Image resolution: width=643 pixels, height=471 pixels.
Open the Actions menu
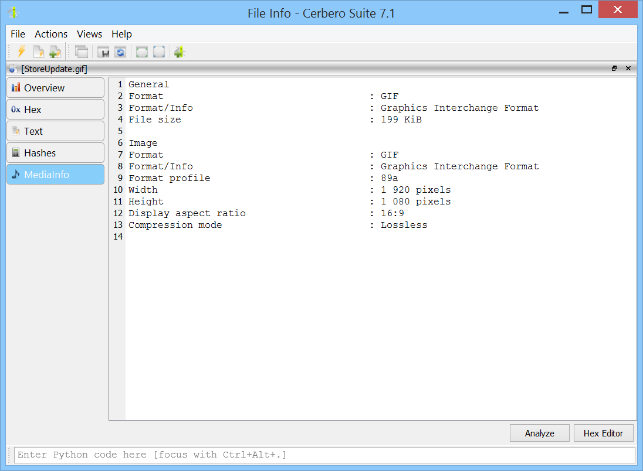point(51,34)
